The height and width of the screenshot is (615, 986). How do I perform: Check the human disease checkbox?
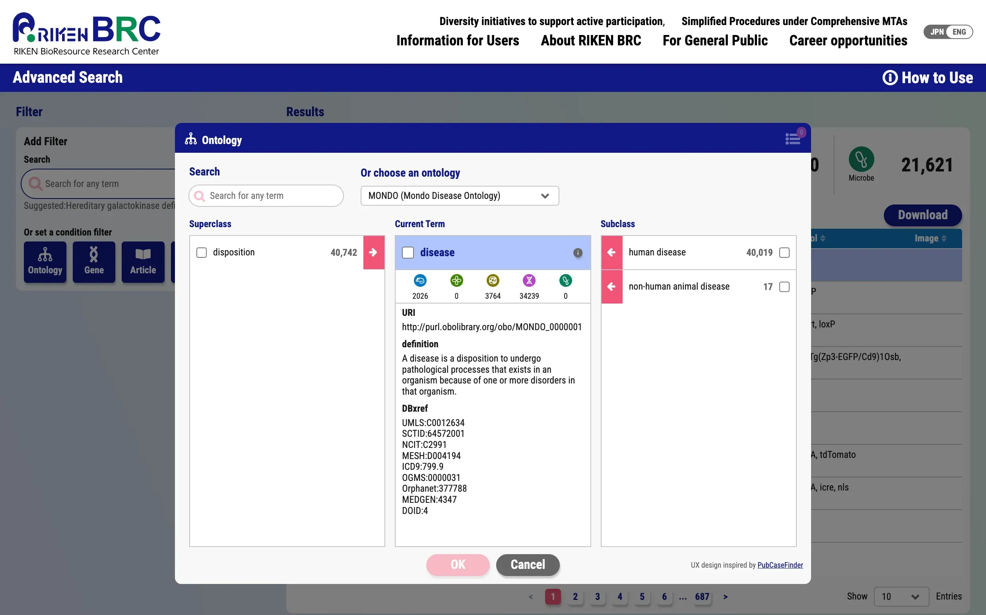coord(784,252)
